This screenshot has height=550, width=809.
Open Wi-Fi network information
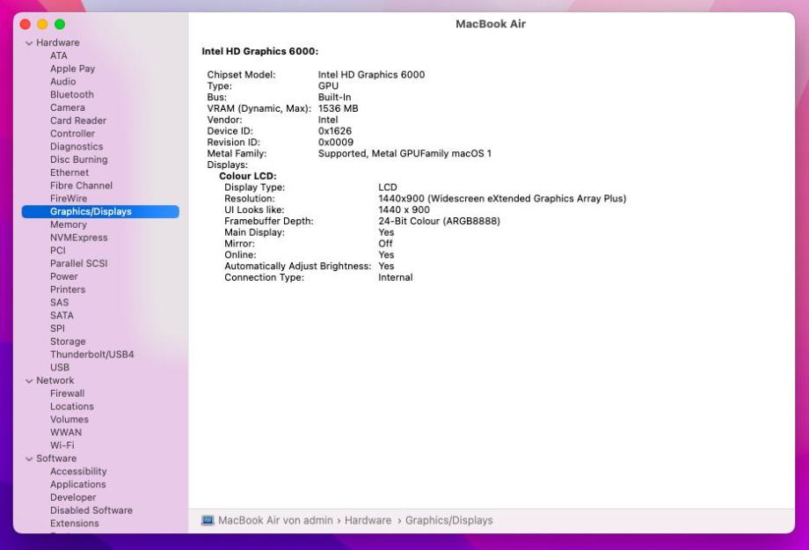(x=62, y=445)
